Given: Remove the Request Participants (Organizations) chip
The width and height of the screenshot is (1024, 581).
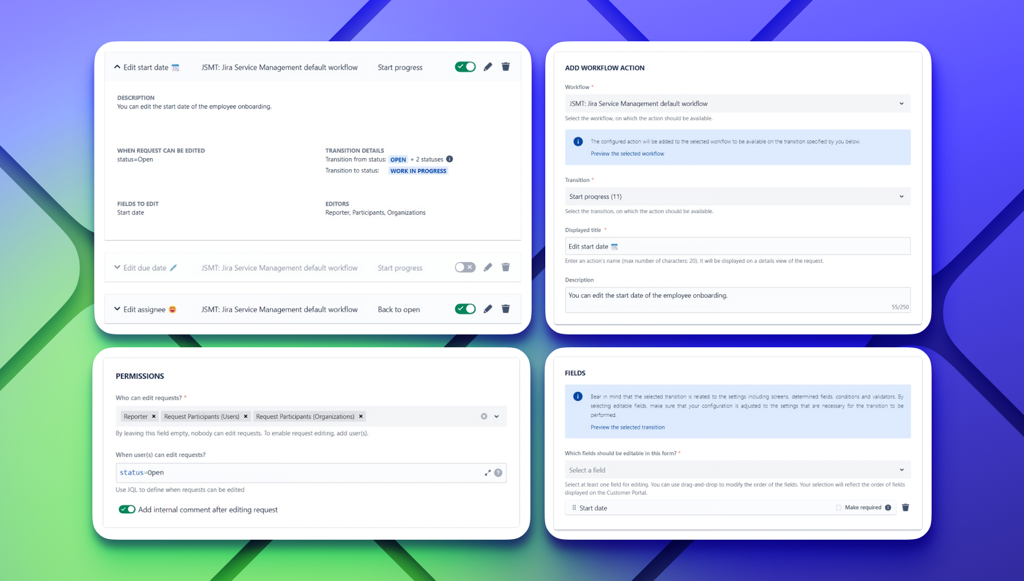Looking at the screenshot, I should pos(361,416).
